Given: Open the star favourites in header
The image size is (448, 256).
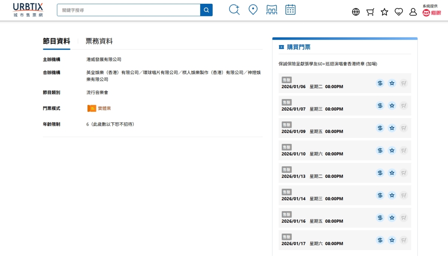Looking at the screenshot, I should point(385,12).
